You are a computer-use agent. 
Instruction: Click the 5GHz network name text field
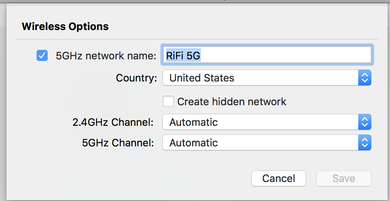point(267,55)
